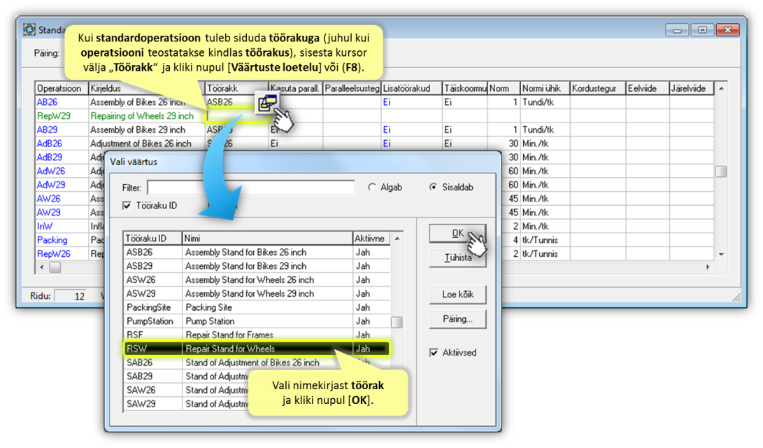This screenshot has width=763, height=448.
Task: Click the AB26 operation link
Action: tap(47, 102)
